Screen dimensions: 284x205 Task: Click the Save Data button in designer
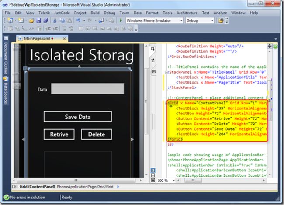pyautogui.click(x=77, y=117)
